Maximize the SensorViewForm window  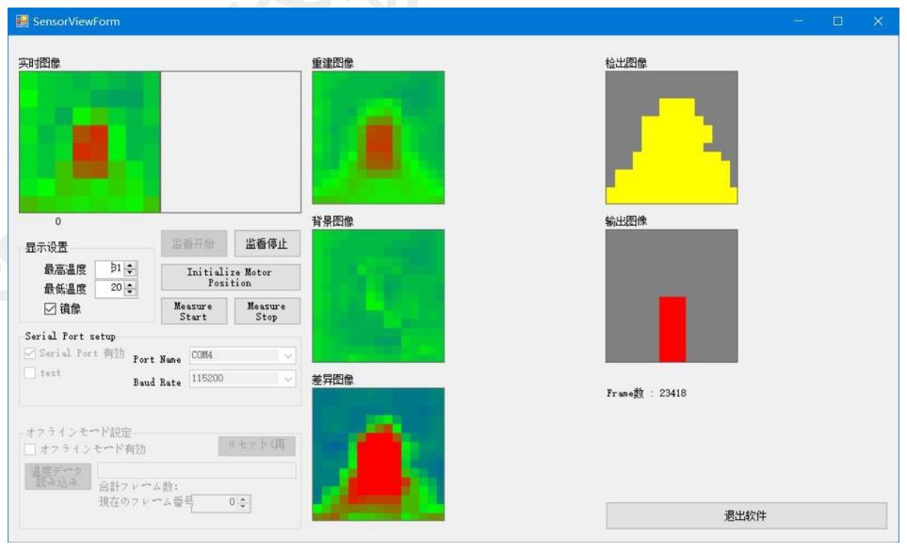[837, 21]
